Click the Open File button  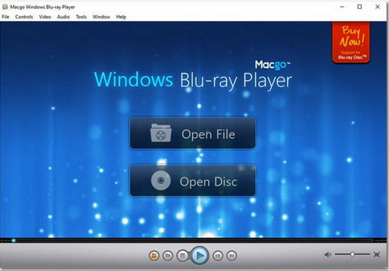[192, 134]
